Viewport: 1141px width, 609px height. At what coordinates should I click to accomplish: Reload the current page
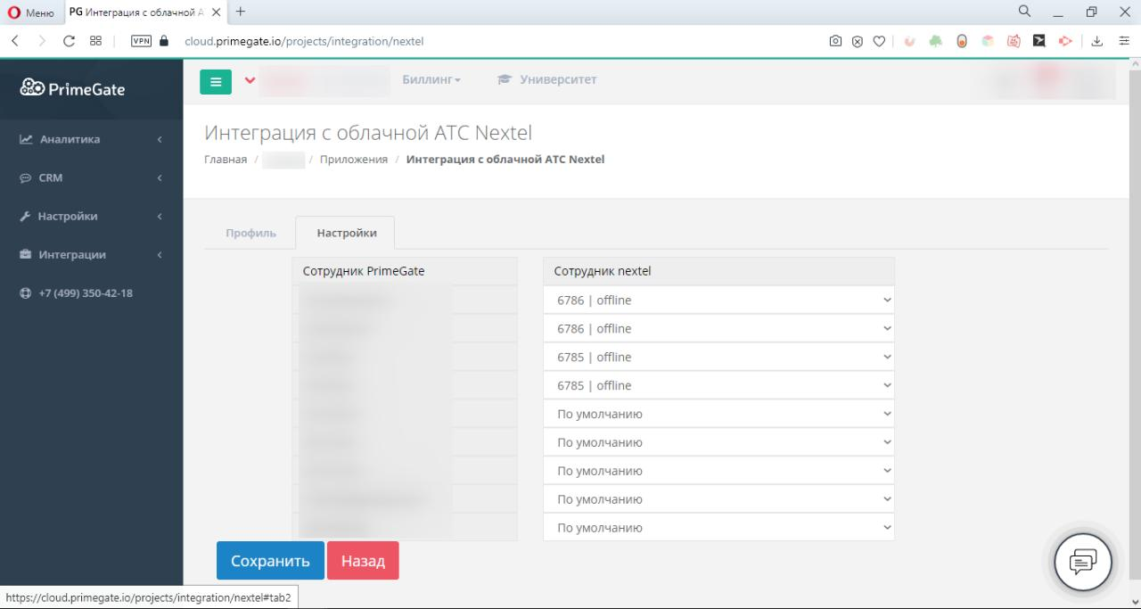pyautogui.click(x=69, y=40)
